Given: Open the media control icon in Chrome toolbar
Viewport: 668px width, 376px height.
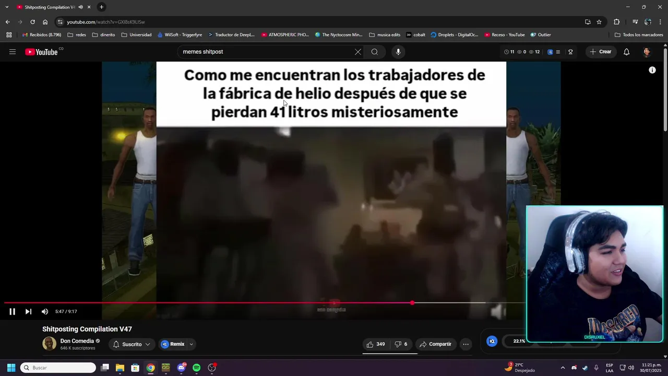Looking at the screenshot, I should point(635,22).
